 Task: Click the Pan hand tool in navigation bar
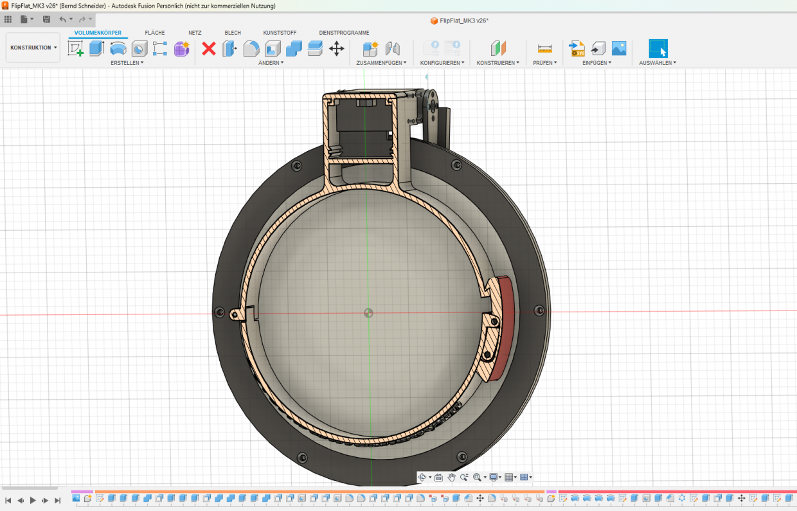(451, 477)
